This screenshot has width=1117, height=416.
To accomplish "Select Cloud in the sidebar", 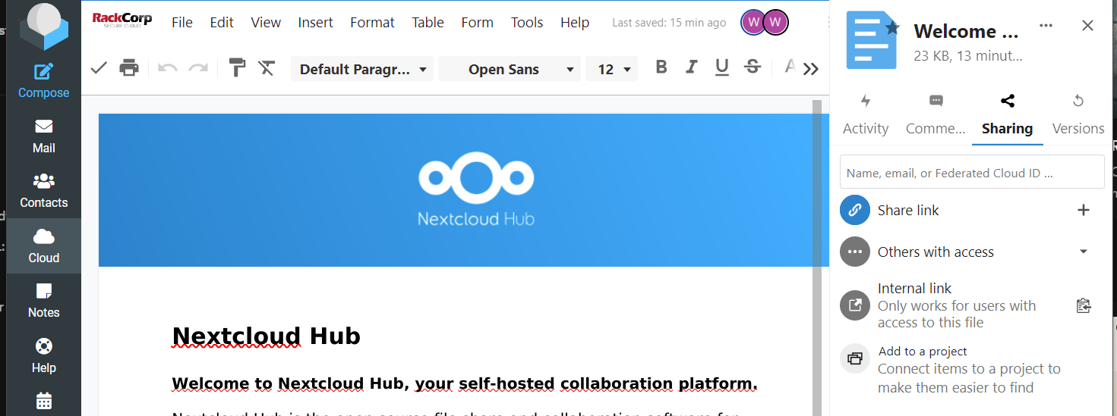I will click(43, 246).
